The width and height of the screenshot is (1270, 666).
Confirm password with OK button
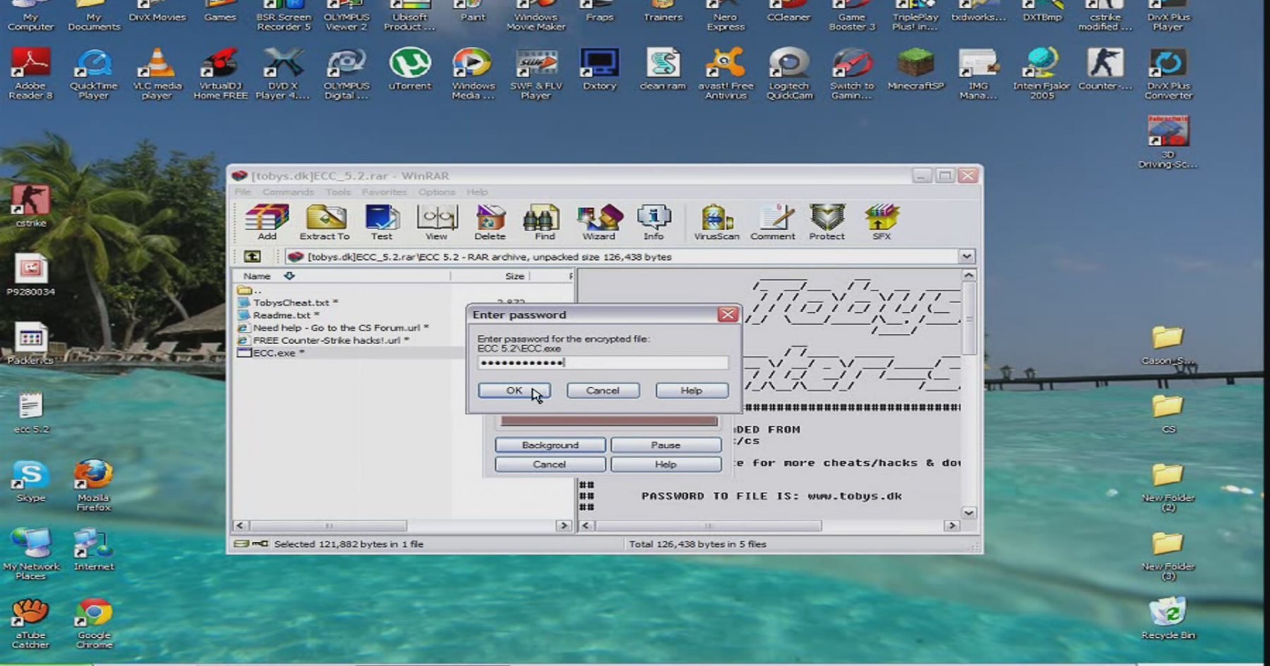pos(514,390)
